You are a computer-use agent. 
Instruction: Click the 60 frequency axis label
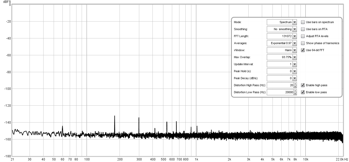pyautogui.click(x=62, y=159)
